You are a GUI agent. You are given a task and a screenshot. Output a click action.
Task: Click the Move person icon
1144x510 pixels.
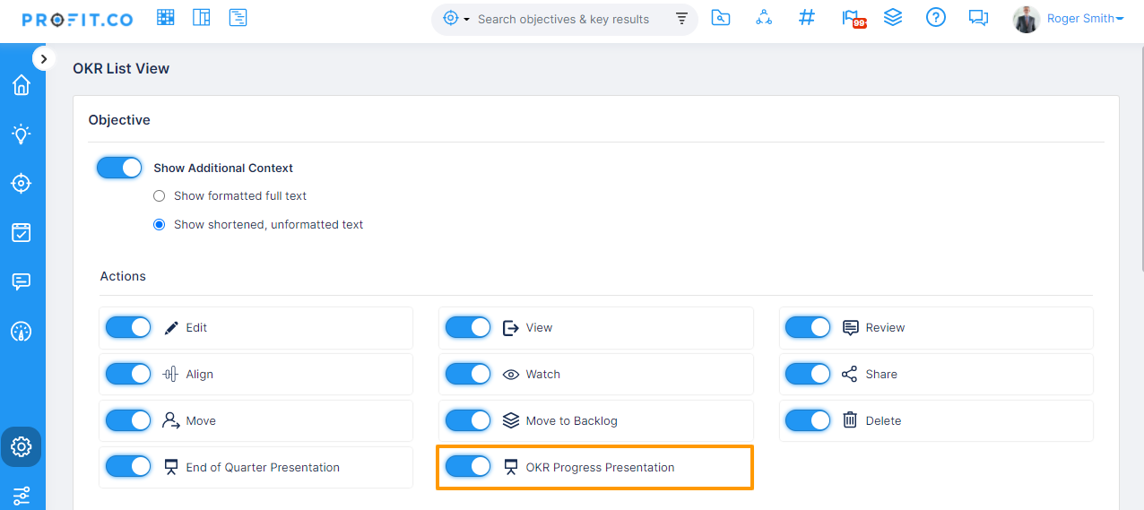tap(171, 420)
